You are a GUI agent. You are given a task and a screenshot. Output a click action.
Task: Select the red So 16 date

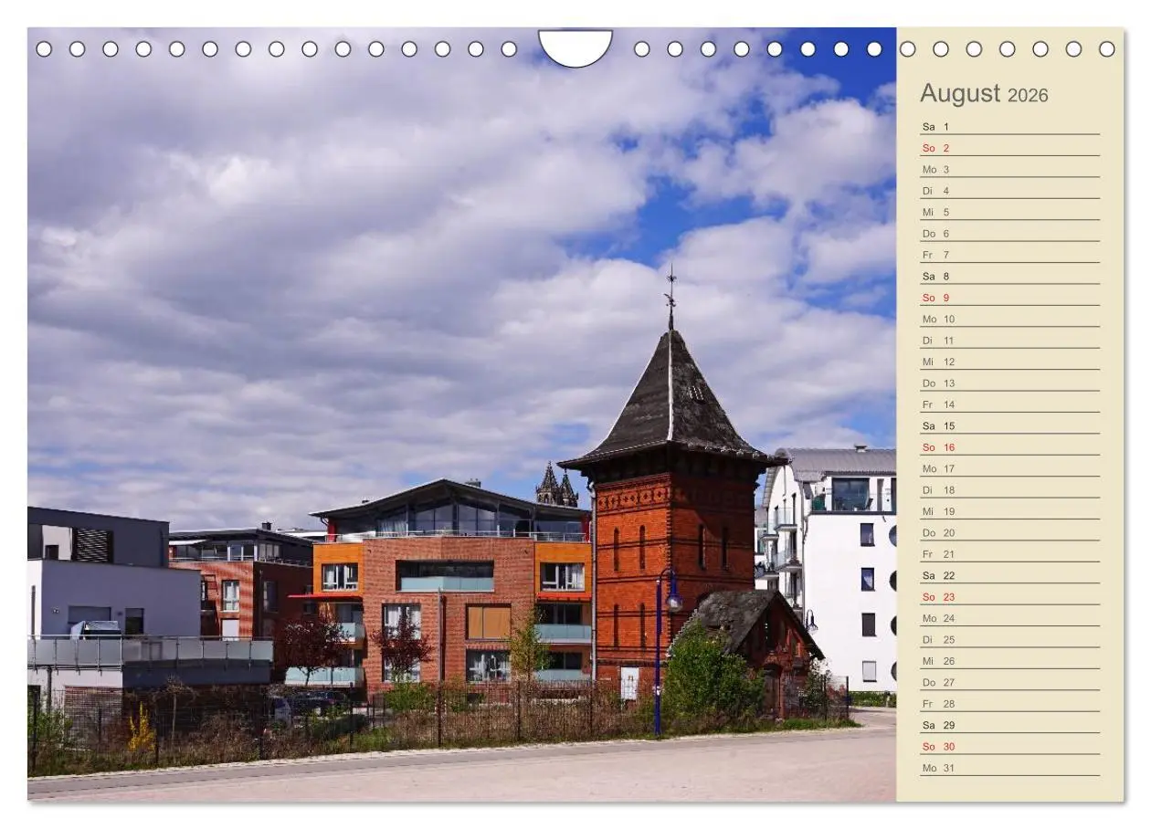click(939, 447)
